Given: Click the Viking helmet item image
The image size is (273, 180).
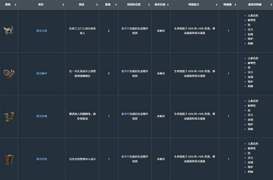Looking at the screenshot, I should (x=9, y=31).
